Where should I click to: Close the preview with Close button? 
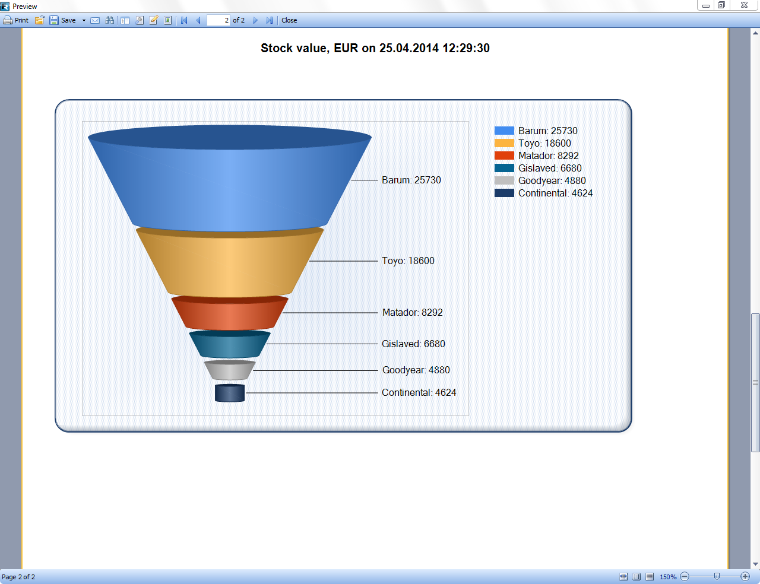pyautogui.click(x=289, y=20)
